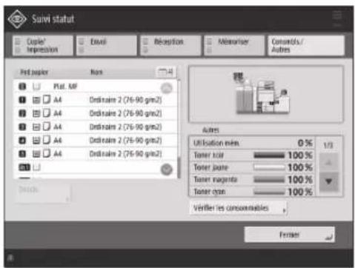Go to next page of consumables list
This screenshot has height=268, width=355.
click(328, 181)
